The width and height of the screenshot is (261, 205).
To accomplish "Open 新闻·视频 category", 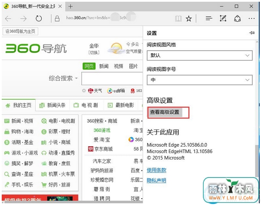I will (18, 121).
